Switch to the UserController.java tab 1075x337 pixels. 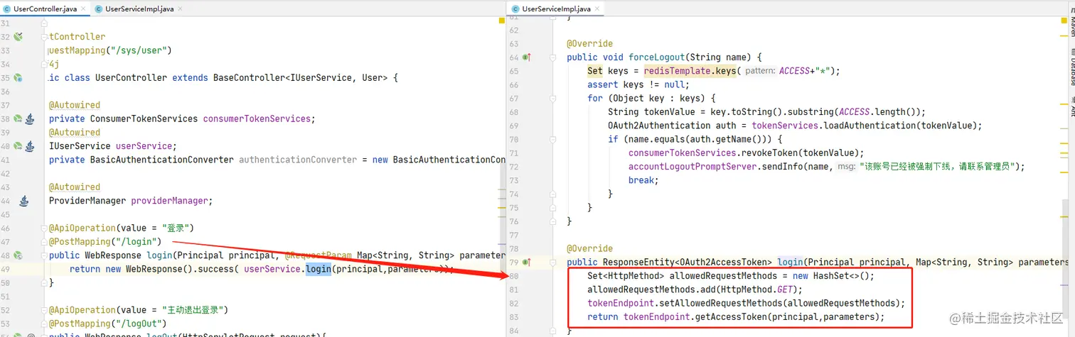point(45,9)
